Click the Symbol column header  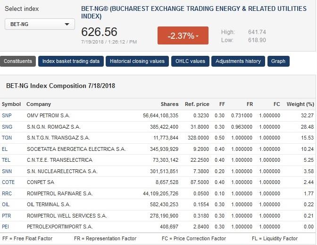(x=11, y=104)
